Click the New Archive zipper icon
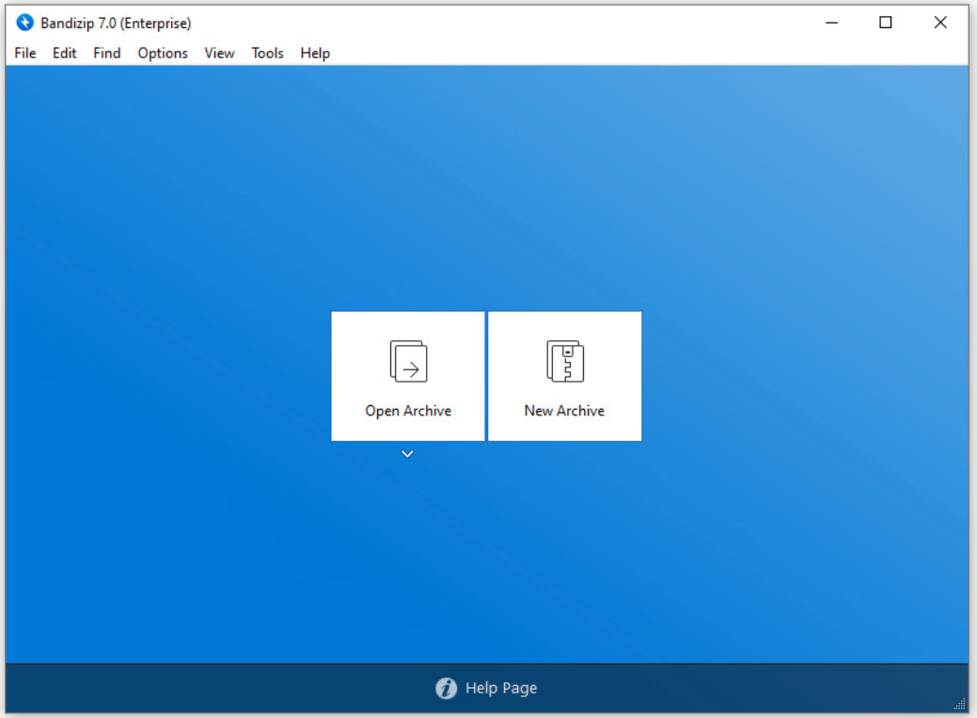The height and width of the screenshot is (718, 977). coord(564,361)
